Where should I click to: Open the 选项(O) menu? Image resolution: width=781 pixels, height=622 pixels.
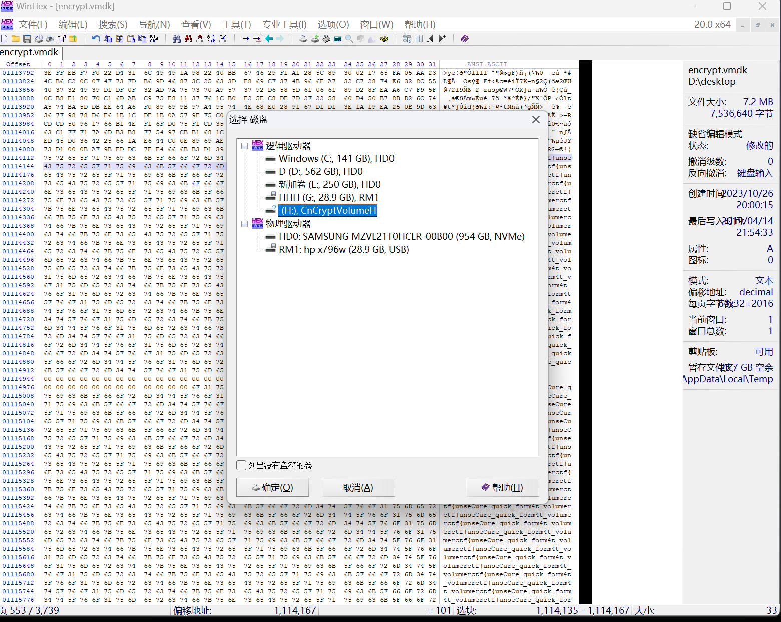[333, 24]
